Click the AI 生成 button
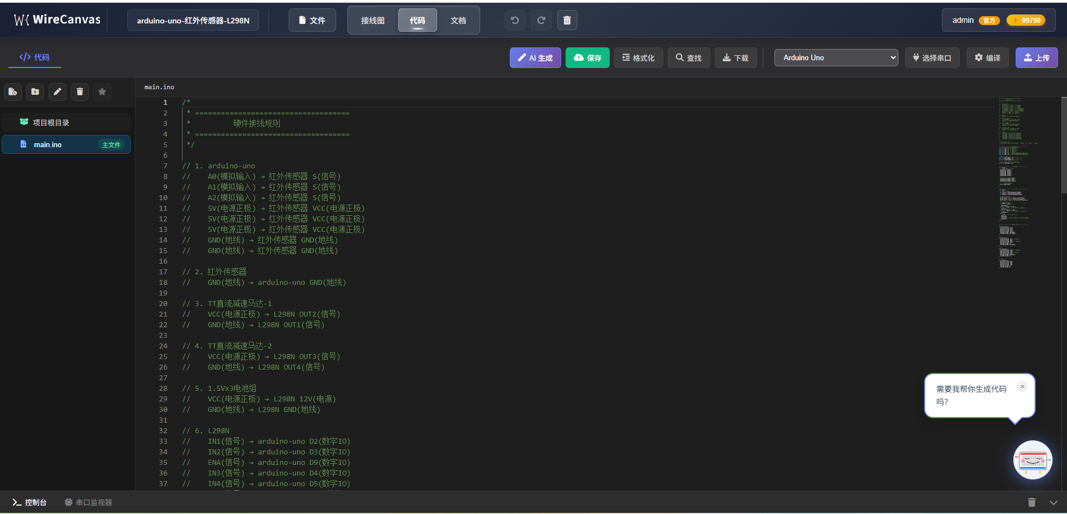 point(535,58)
